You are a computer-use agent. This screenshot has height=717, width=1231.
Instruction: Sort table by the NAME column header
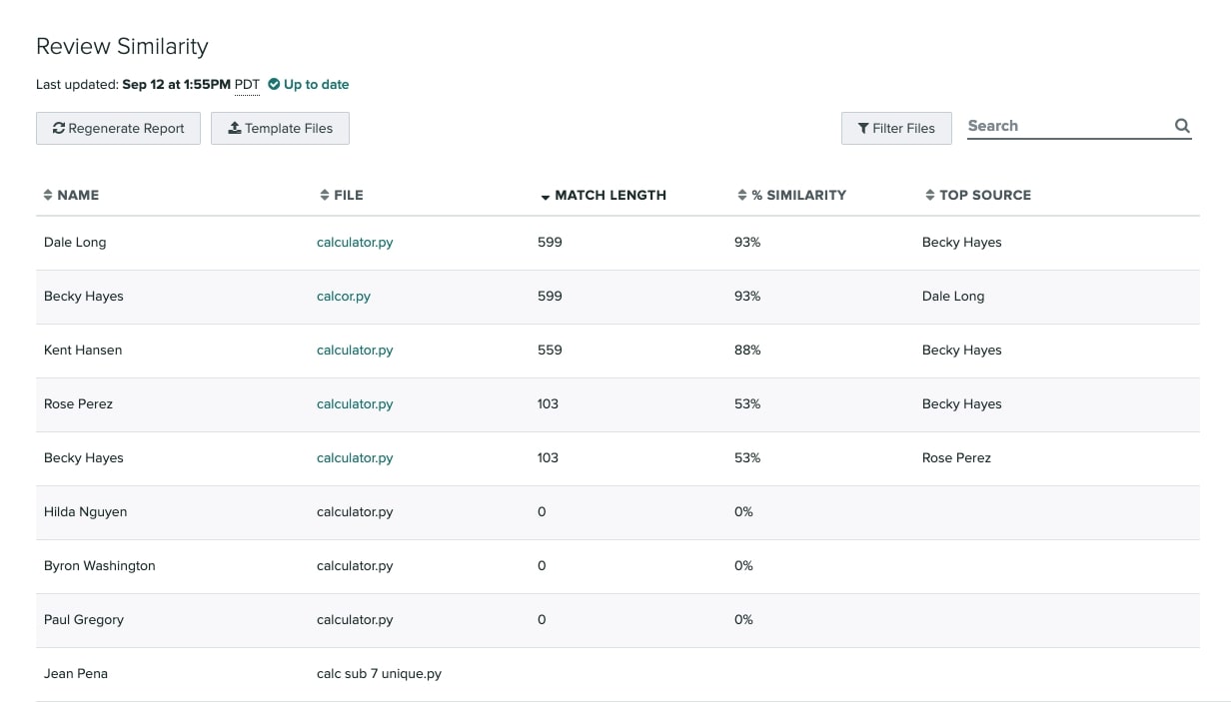click(78, 196)
